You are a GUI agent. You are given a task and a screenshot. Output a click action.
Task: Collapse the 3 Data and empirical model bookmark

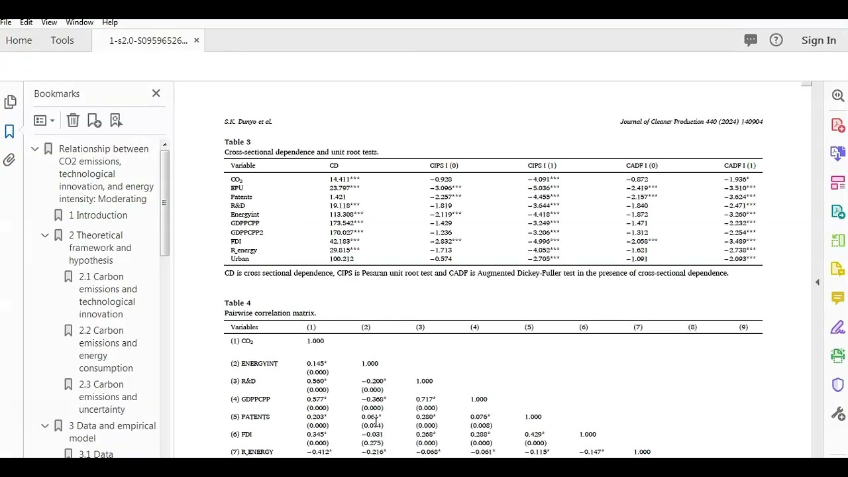click(x=45, y=426)
